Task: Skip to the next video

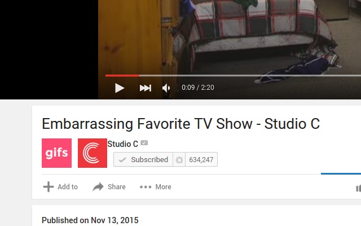Action: 146,88
